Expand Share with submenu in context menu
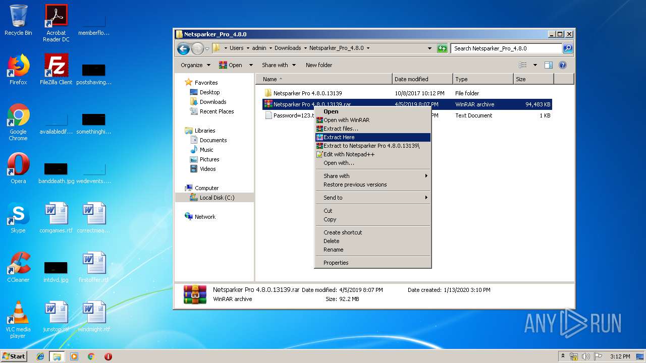The width and height of the screenshot is (646, 363). pos(372,176)
